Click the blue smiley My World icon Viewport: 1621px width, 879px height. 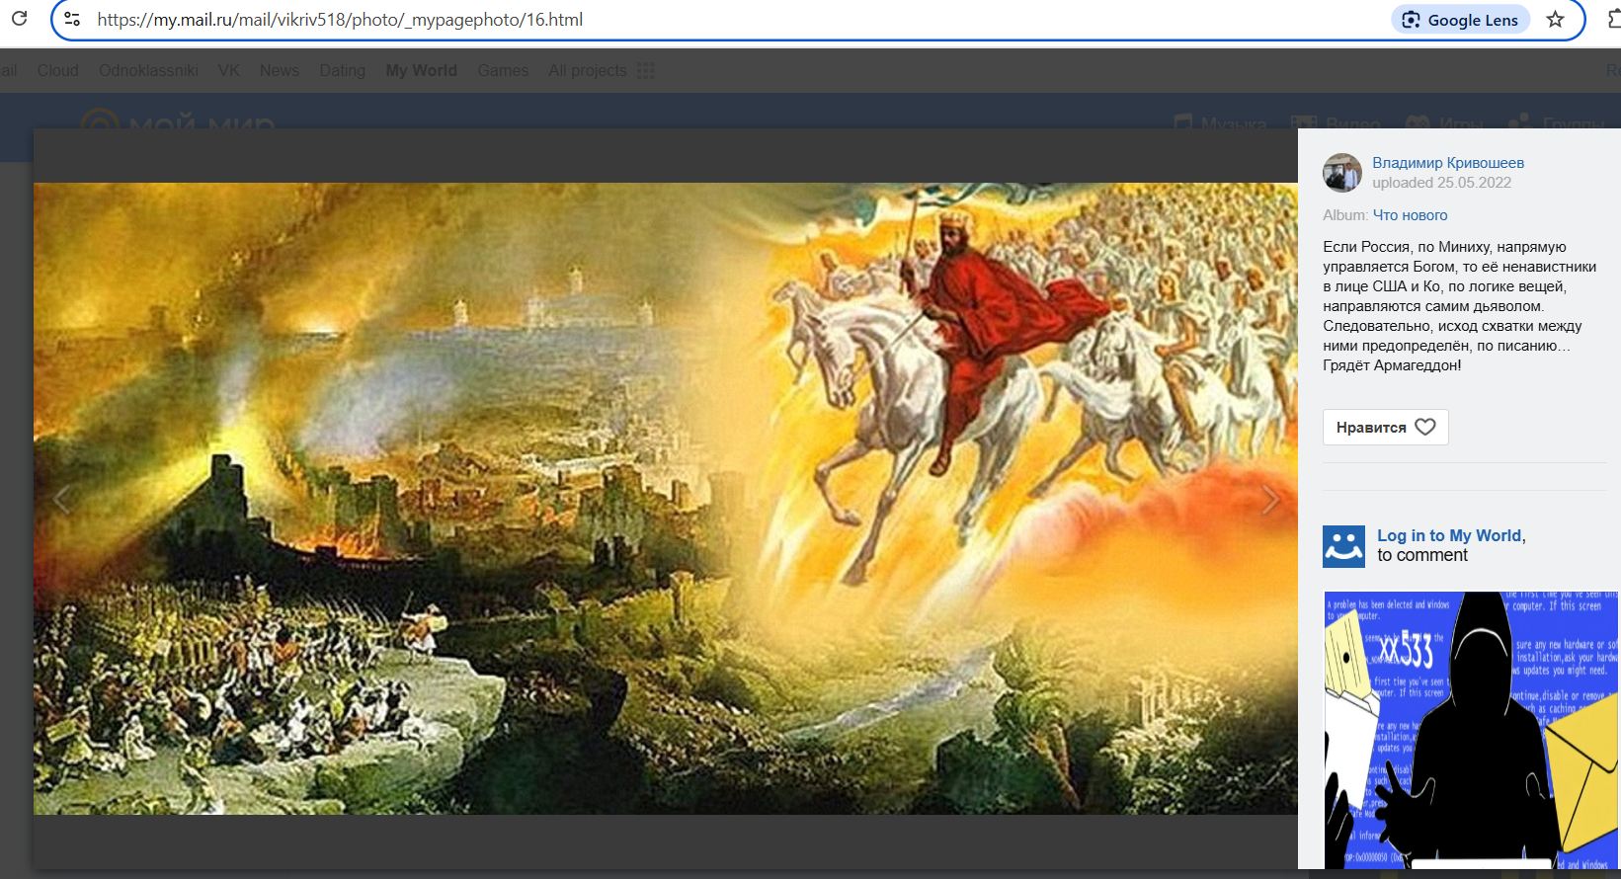[x=1343, y=546]
